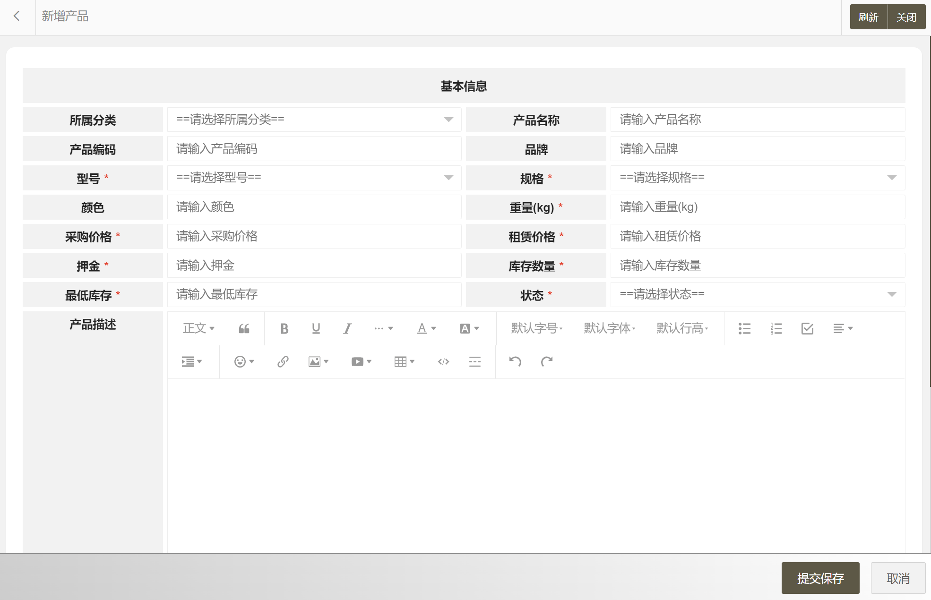
Task: Toggle numbered list formatting
Action: [776, 328]
